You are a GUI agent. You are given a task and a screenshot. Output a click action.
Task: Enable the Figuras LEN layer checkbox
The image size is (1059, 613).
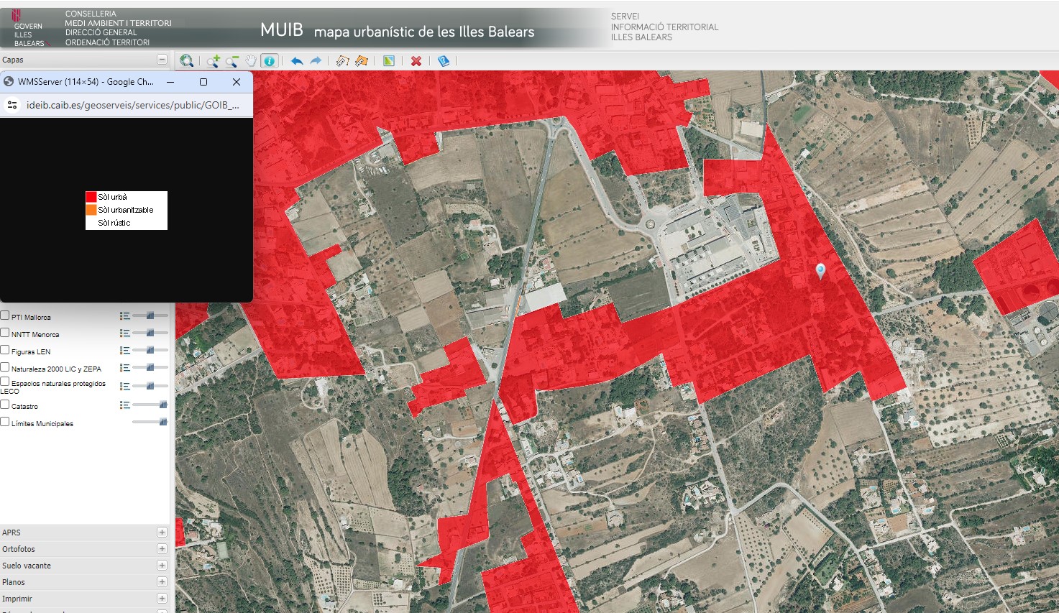5,350
